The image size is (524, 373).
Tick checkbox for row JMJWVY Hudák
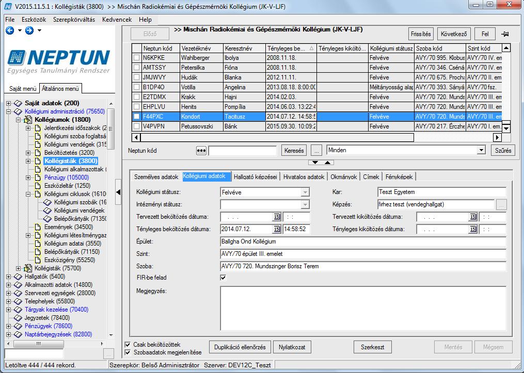[136, 77]
